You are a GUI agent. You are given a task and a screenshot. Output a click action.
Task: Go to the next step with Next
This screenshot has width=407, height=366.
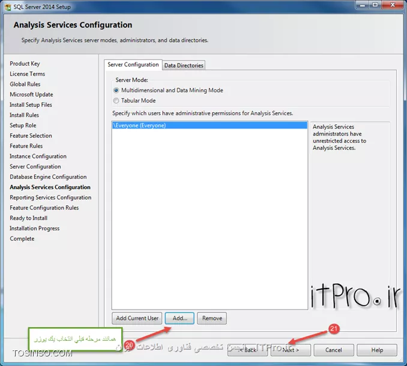(x=291, y=350)
